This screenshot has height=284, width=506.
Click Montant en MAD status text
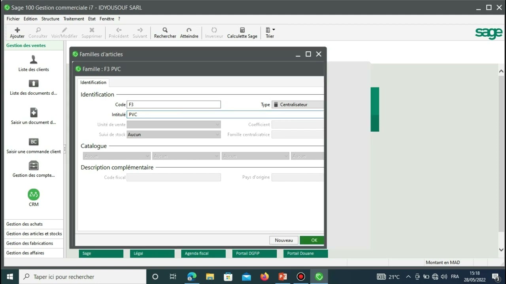(x=443, y=262)
